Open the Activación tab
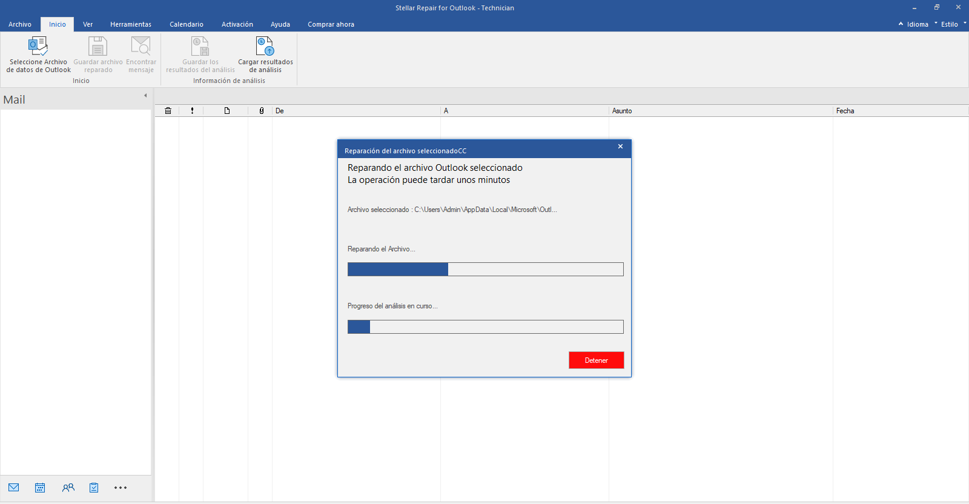 tap(237, 24)
